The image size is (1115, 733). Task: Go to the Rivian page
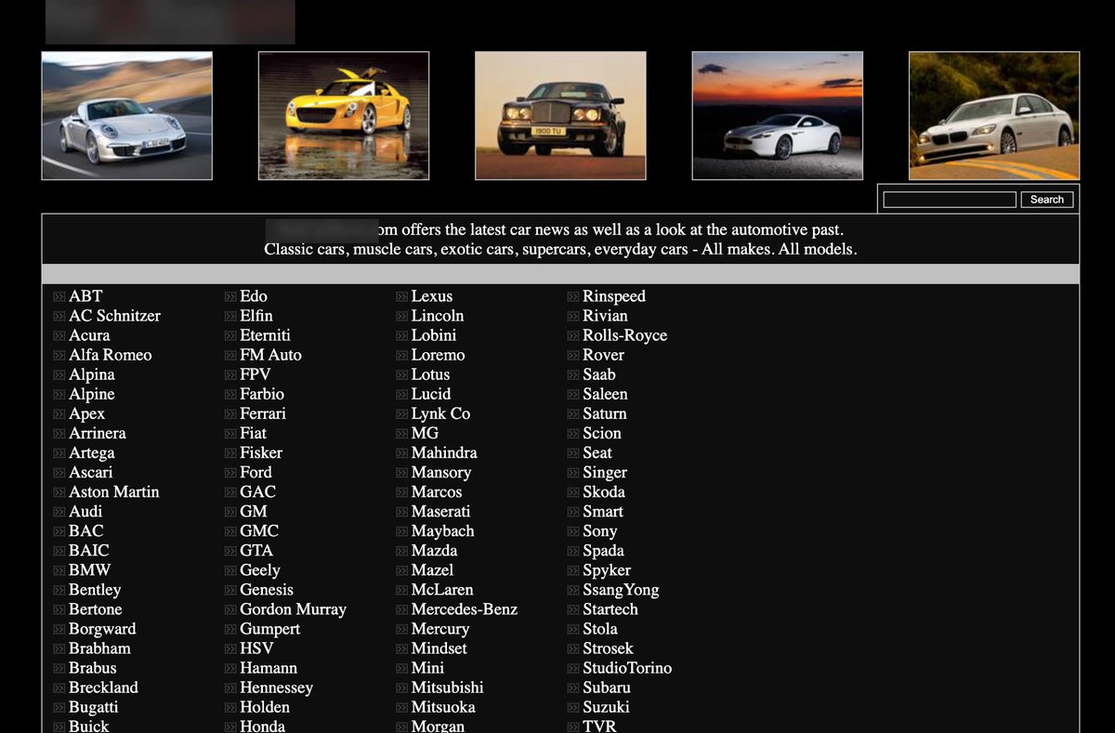[605, 316]
